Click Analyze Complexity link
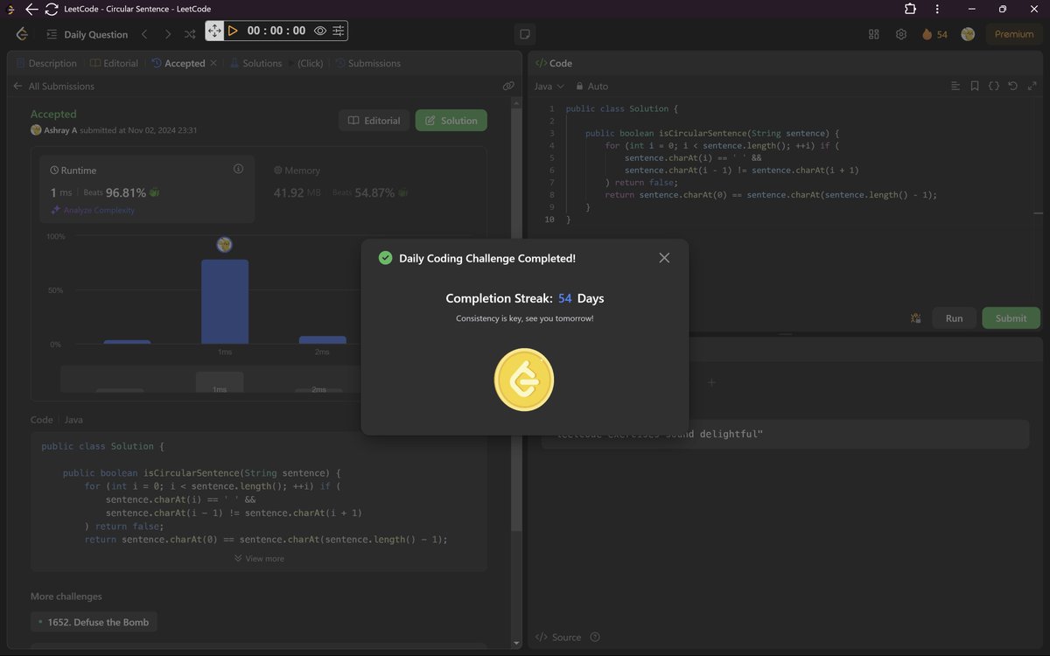This screenshot has height=656, width=1050. [93, 210]
